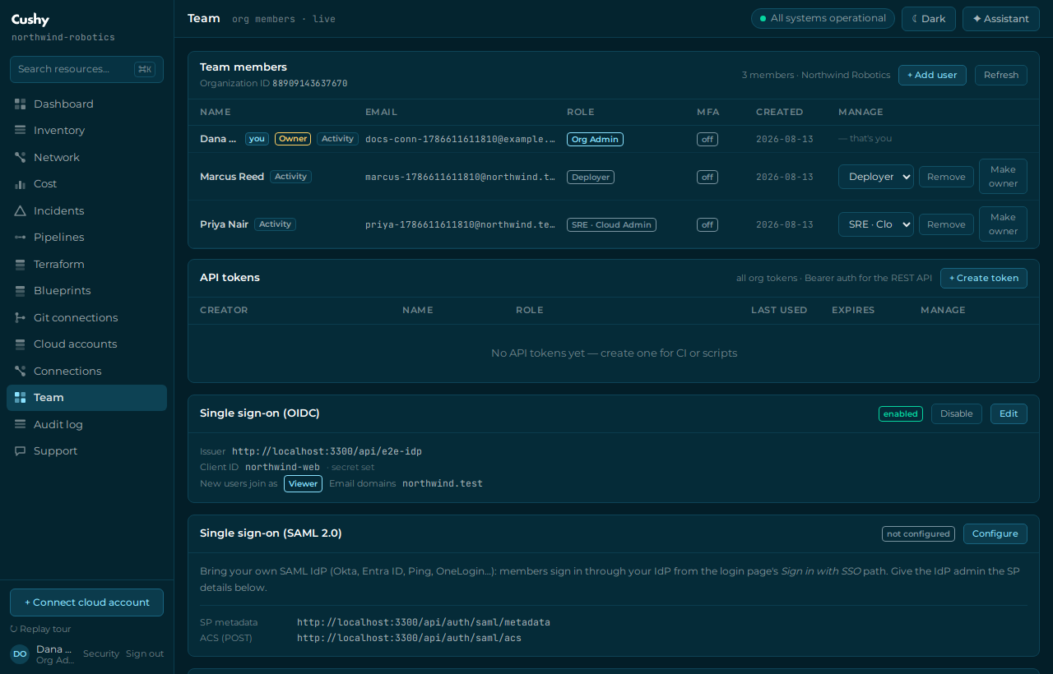Configure SAML 2.0 single sign-on

[x=995, y=533]
